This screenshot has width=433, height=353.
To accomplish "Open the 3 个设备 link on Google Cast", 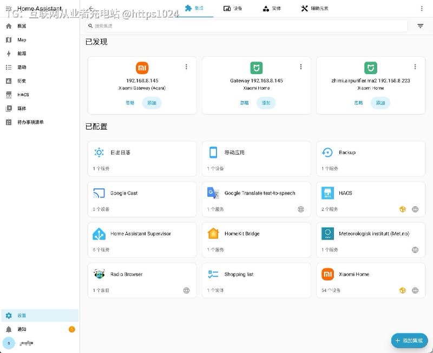I will point(101,209).
